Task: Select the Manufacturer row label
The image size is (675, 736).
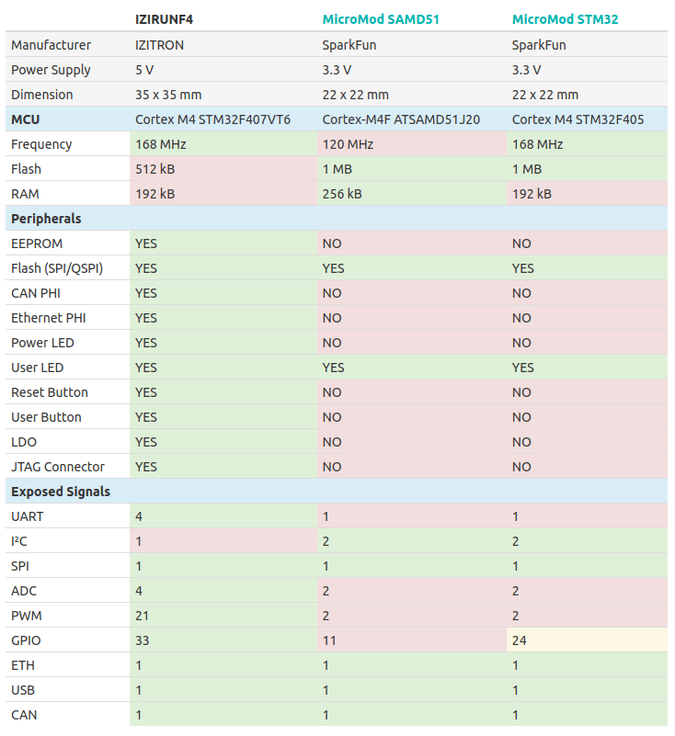Action: pyautogui.click(x=51, y=45)
